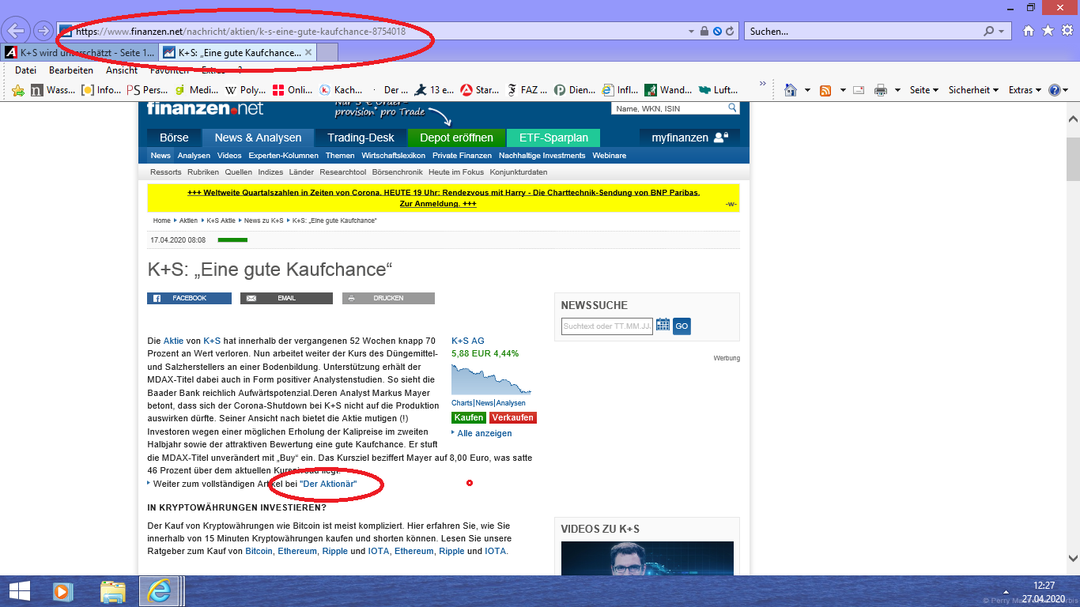Follow the "Der Aktionär" article link
The height and width of the screenshot is (607, 1080).
328,483
